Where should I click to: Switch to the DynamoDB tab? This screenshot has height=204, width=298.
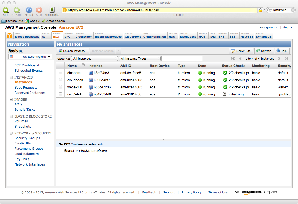[x=264, y=36]
